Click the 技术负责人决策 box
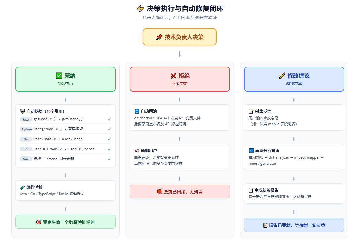 click(x=180, y=37)
